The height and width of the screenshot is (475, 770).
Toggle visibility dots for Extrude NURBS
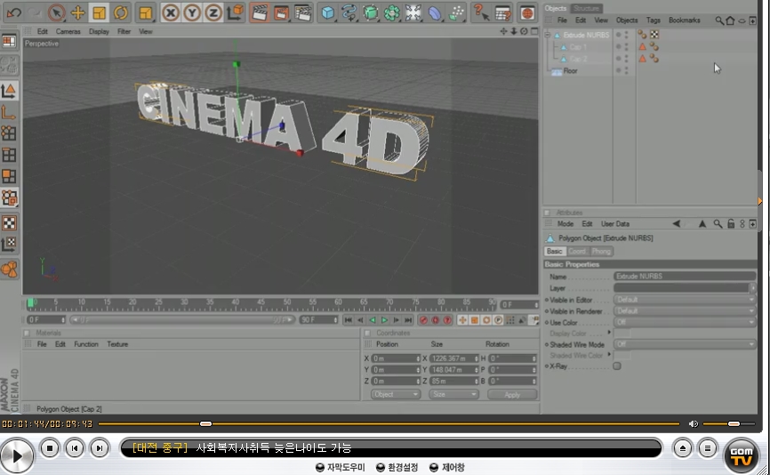[626, 35]
